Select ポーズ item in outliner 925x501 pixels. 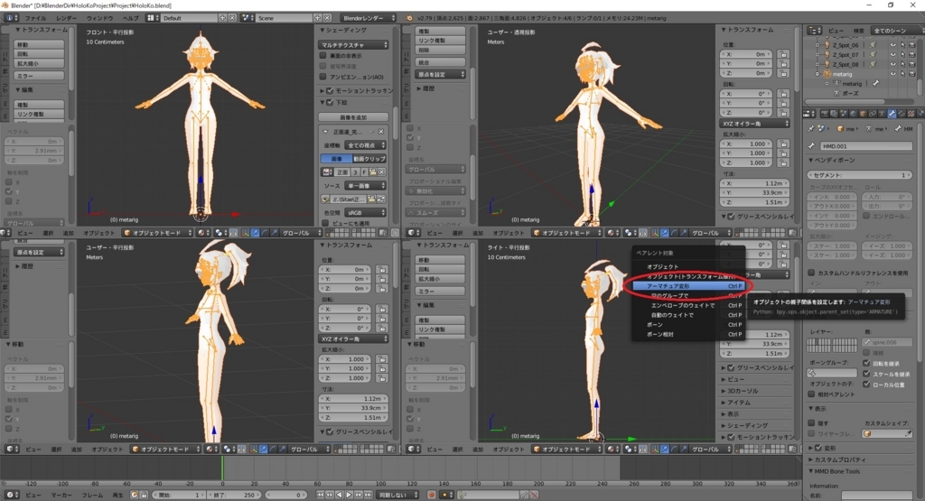point(850,93)
